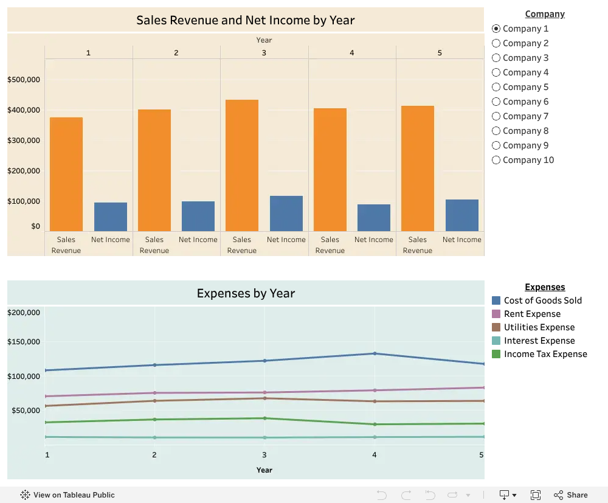This screenshot has width=608, height=503.
Task: Click the year "3" column header in bar chart
Action: pyautogui.click(x=264, y=53)
